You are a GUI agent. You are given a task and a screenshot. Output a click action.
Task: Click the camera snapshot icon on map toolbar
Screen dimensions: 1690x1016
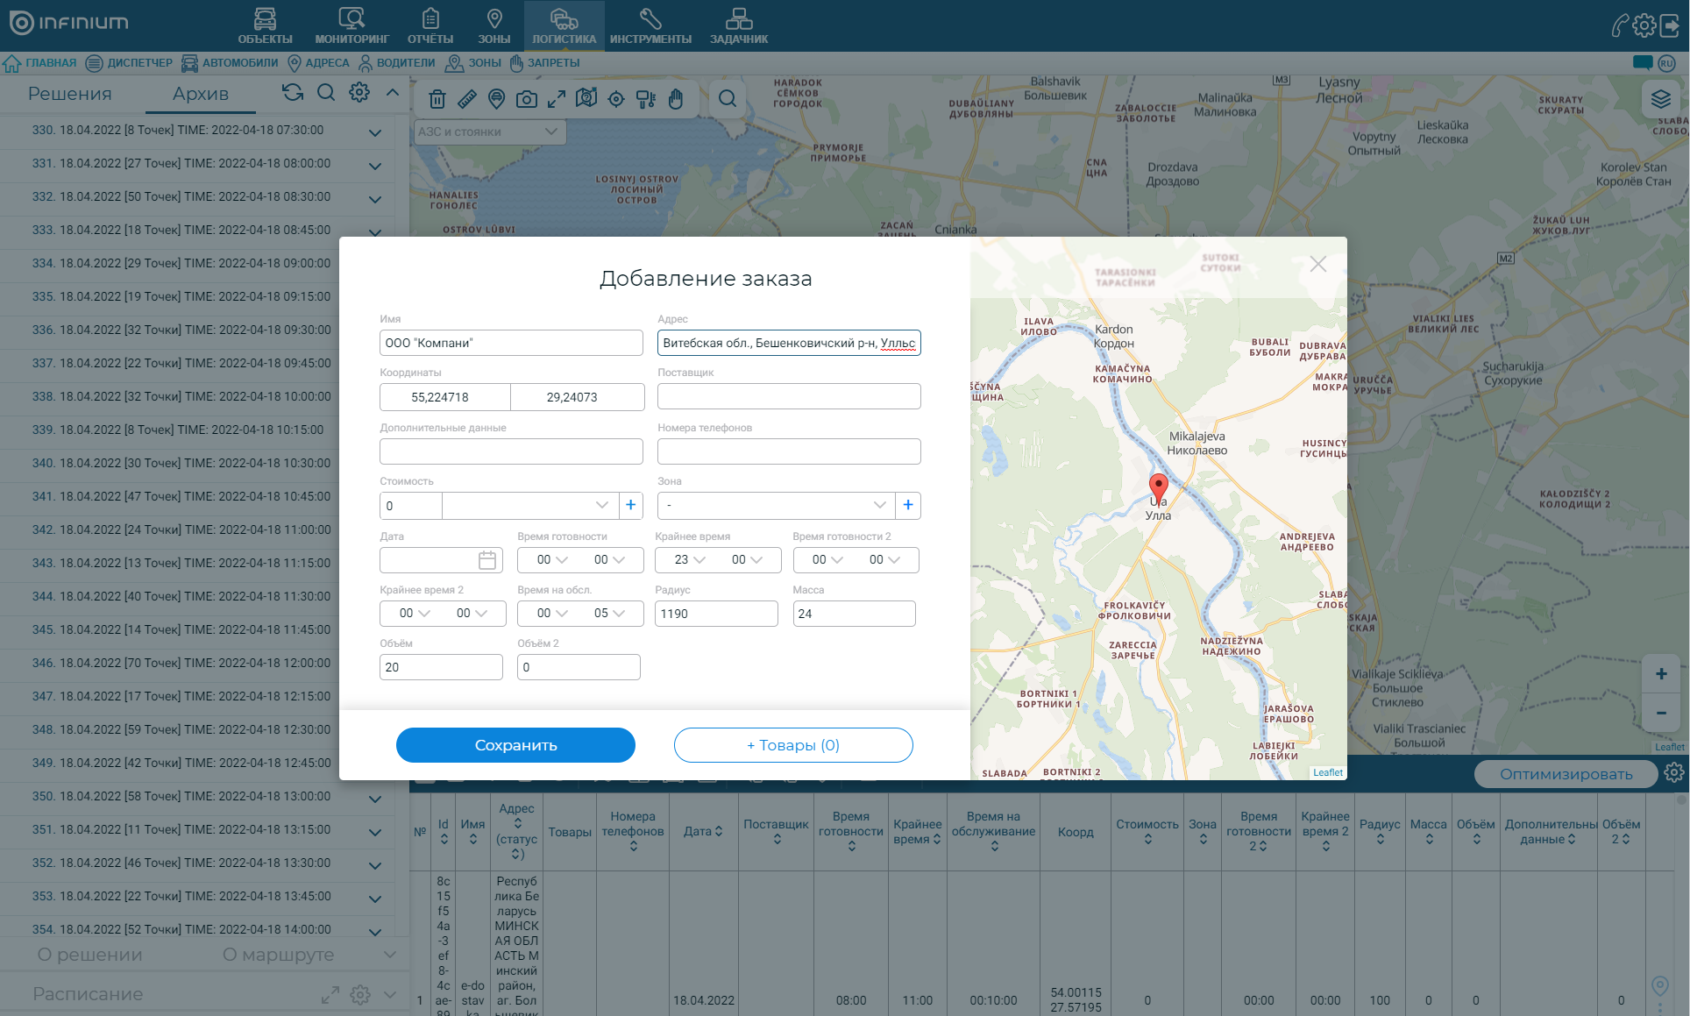[526, 99]
